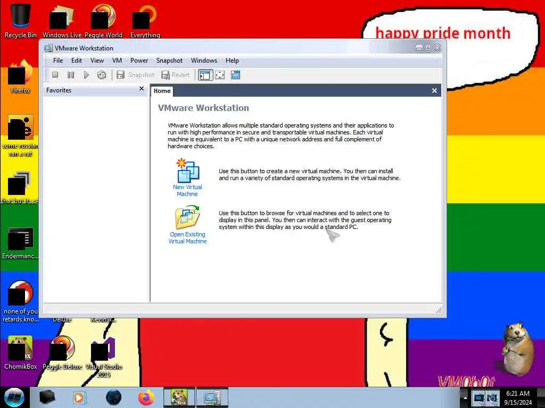Click the New Virtual Machine icon
Image resolution: width=545 pixels, height=408 pixels.
(188, 171)
